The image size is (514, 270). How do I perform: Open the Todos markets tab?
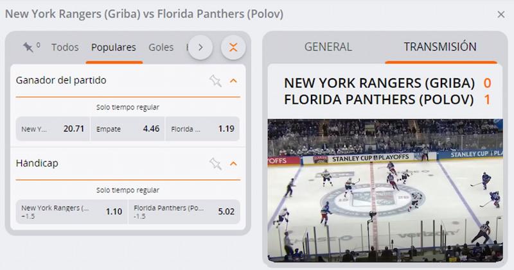(65, 47)
